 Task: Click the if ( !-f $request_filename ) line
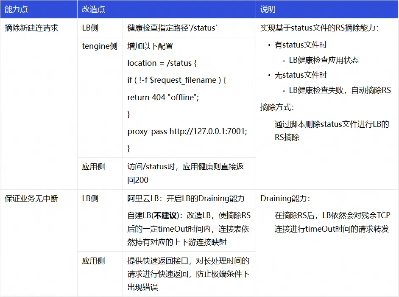176,80
